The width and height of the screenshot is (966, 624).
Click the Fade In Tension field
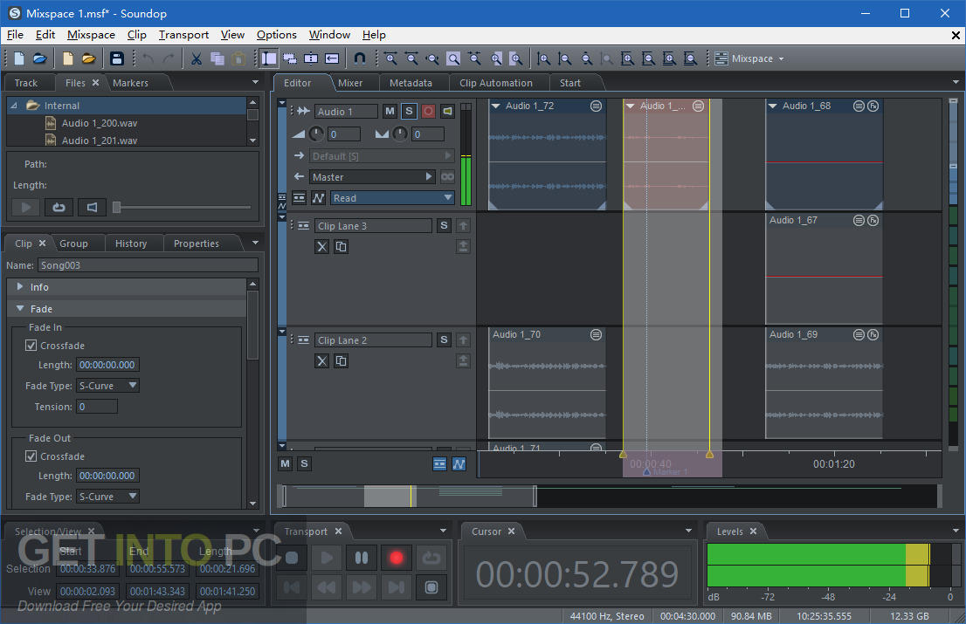(97, 407)
